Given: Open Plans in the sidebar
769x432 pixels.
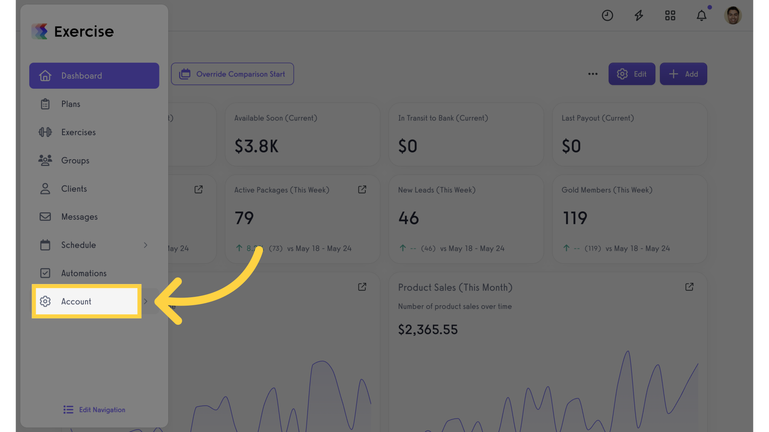Looking at the screenshot, I should point(94,104).
